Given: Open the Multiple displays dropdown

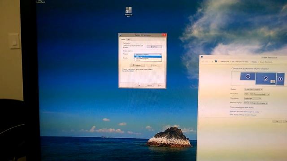Looking at the screenshot, I should pos(256,103).
